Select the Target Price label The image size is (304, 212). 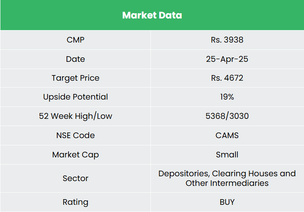tap(75, 78)
